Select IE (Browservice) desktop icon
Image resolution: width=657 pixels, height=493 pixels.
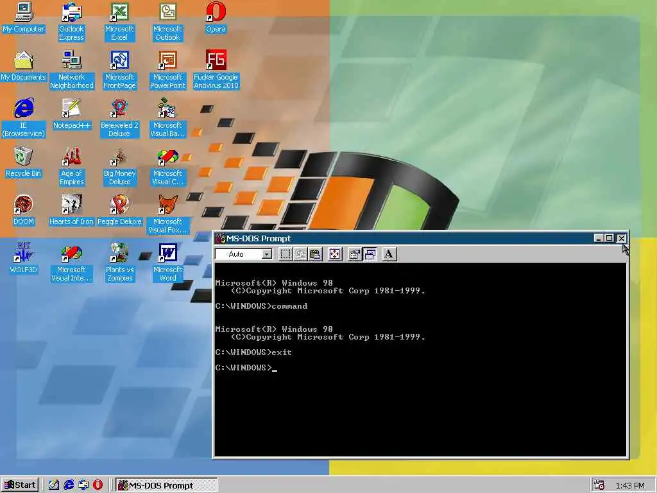(23, 118)
